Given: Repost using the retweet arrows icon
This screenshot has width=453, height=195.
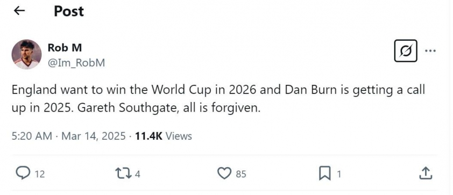Looking at the screenshot, I should (124, 174).
